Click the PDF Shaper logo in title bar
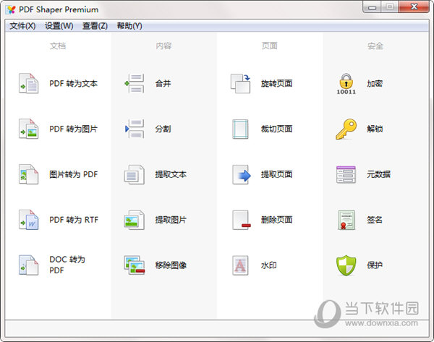 tap(11, 9)
